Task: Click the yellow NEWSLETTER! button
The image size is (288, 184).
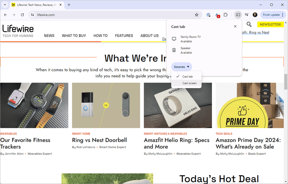Action: tap(270, 25)
